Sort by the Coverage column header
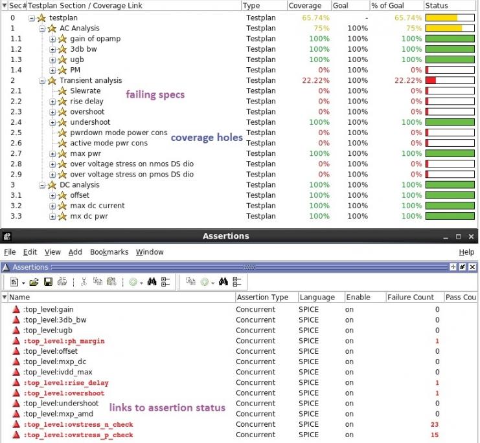 click(x=309, y=6)
